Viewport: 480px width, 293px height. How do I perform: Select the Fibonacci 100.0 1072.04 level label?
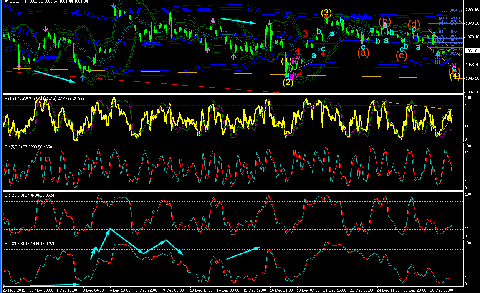451,32
